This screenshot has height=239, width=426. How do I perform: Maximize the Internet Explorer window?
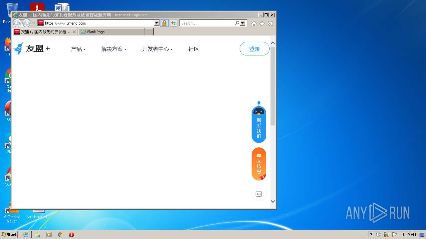coord(266,15)
